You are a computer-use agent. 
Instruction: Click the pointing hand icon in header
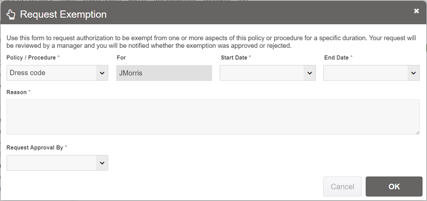(x=11, y=15)
